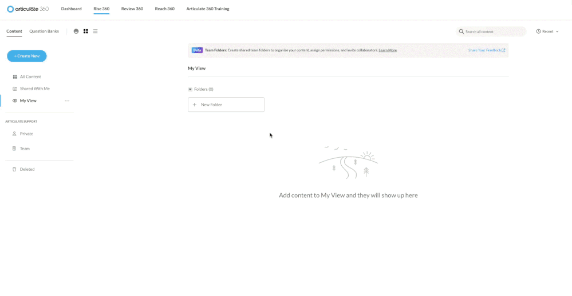This screenshot has height=296, width=572.
Task: Open Shared With Me section
Action: (35, 89)
